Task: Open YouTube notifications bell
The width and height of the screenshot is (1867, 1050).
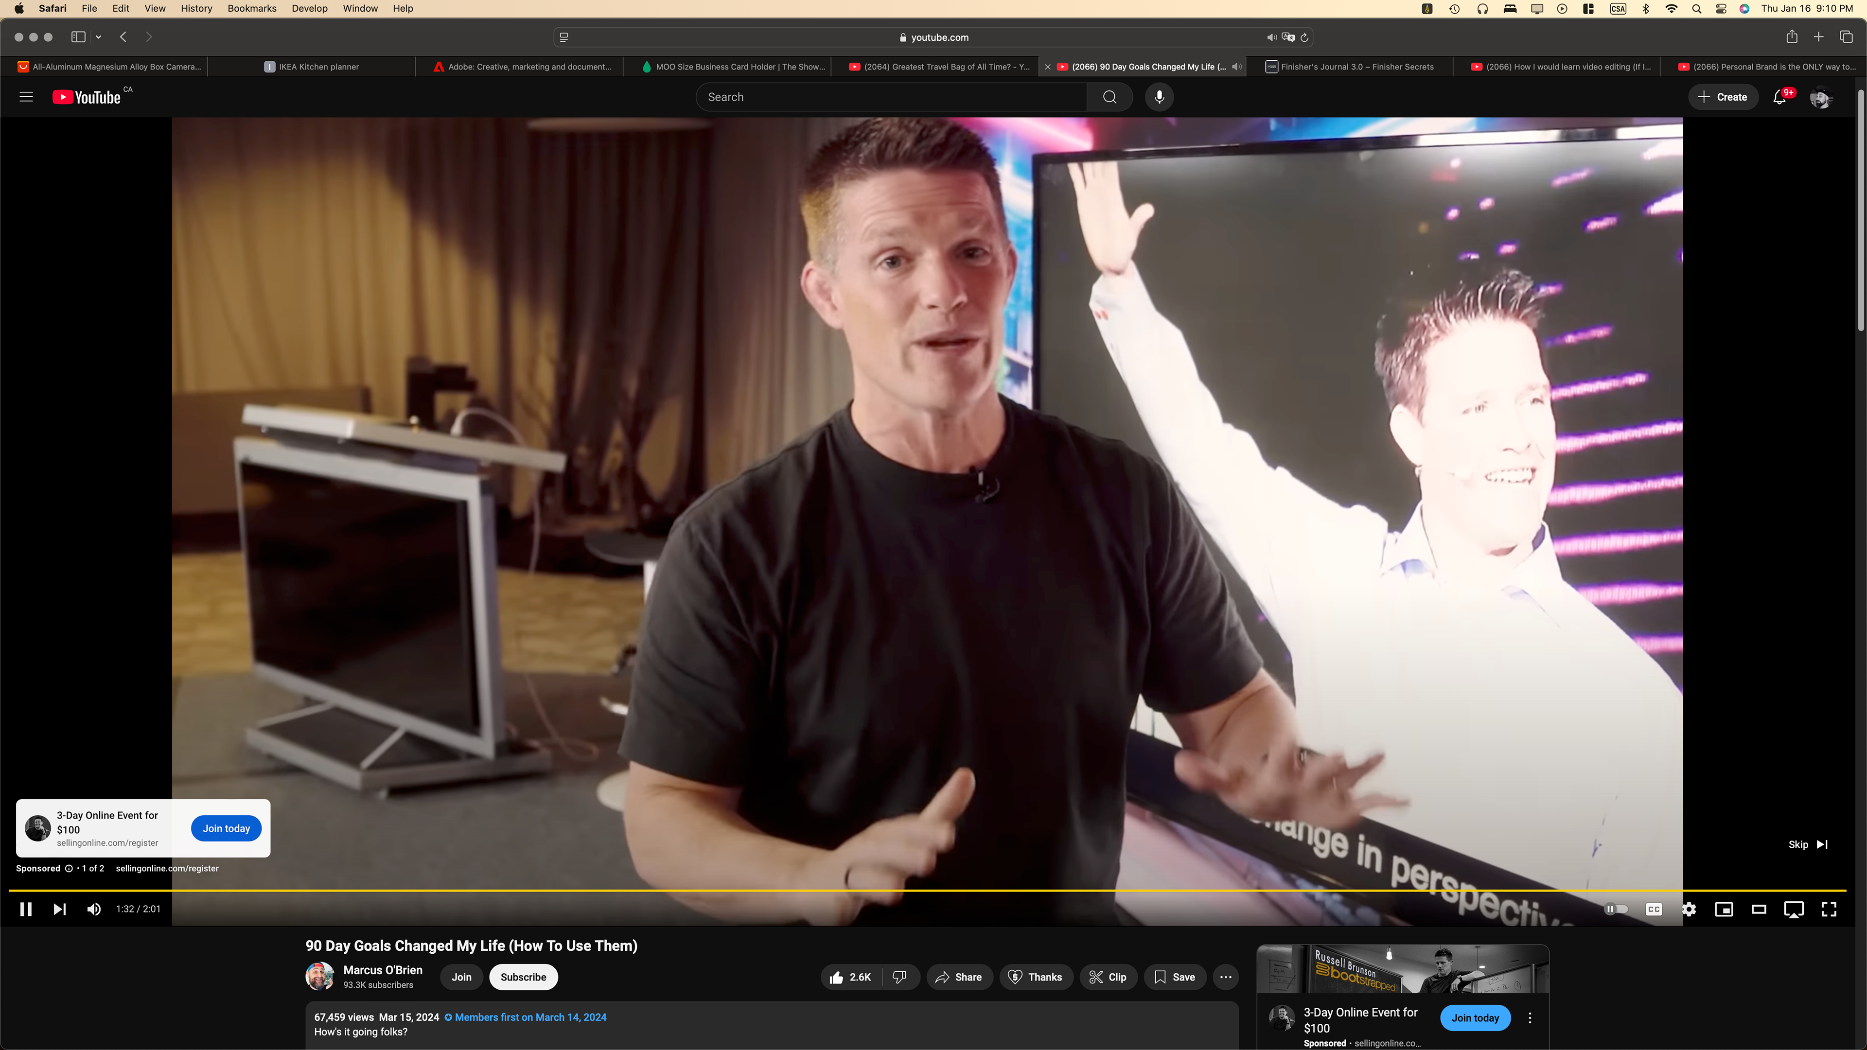Action: tap(1779, 97)
